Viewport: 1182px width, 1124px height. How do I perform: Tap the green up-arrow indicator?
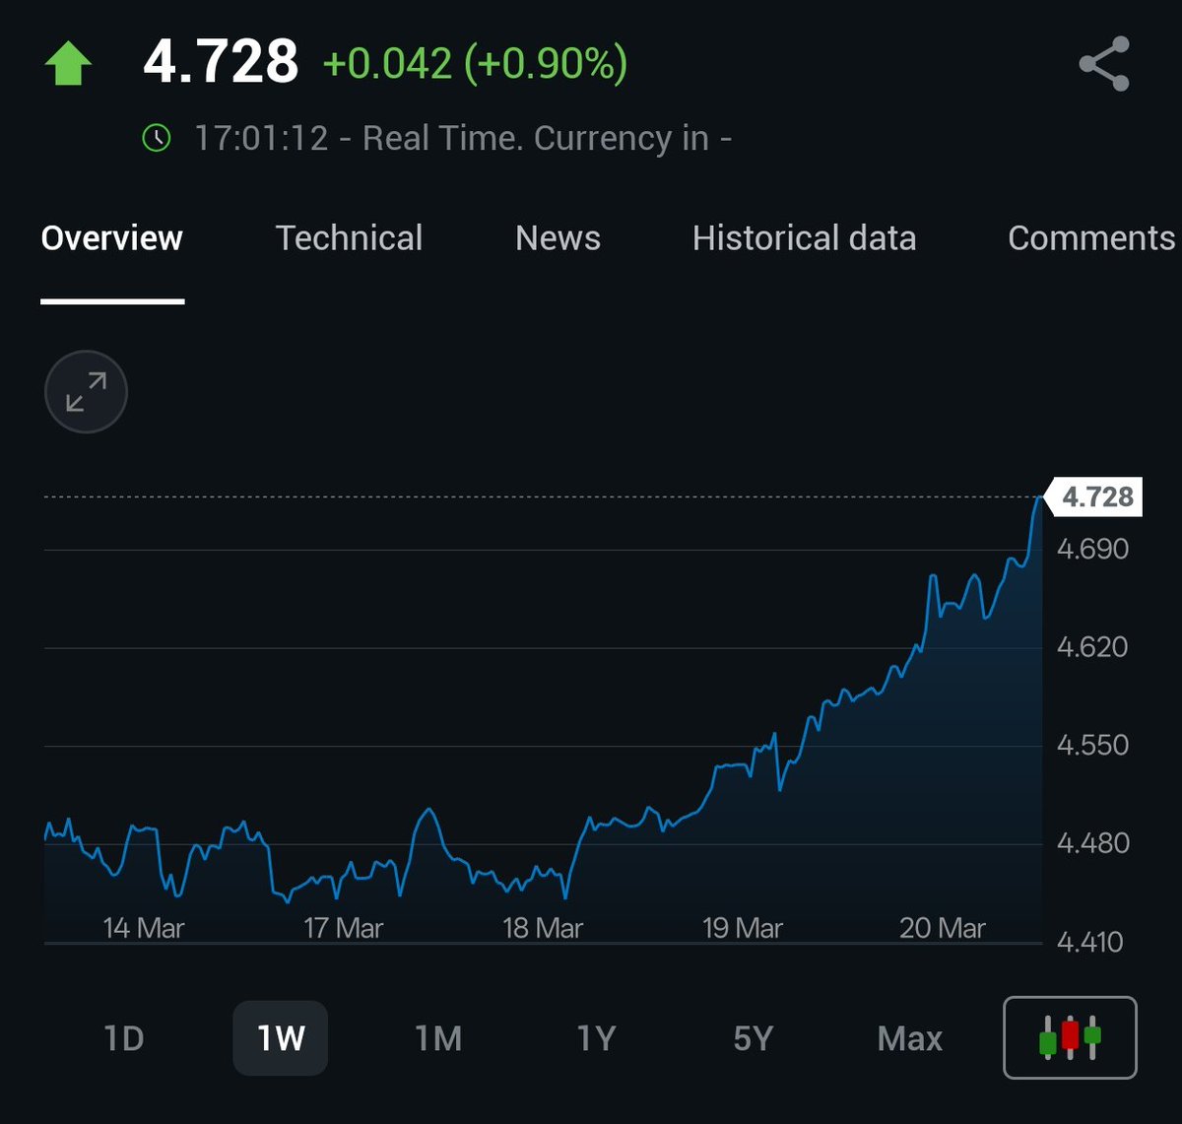pyautogui.click(x=68, y=65)
